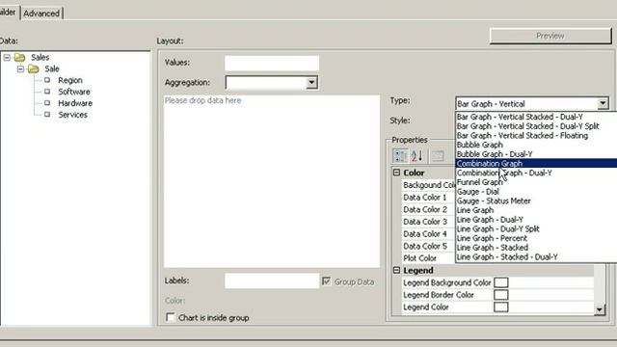Viewport: 617px width, 347px height.
Task: Click the Hardware field icon
Action: tap(47, 103)
